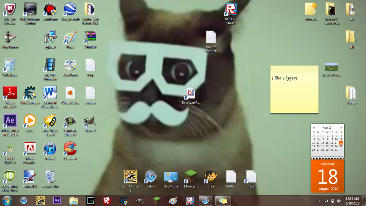Open the McAfee Security desktop shortcut
Screen dimensions: 366x206
tap(10, 14)
